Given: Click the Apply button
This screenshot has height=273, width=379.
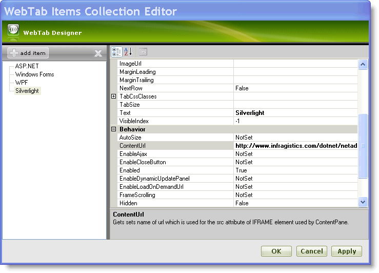Looking at the screenshot, I should 347,251.
